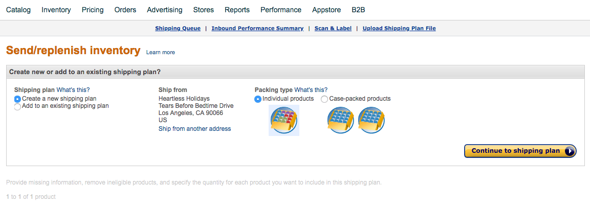Image resolution: width=590 pixels, height=207 pixels.
Task: Open the Reports menu
Action: click(237, 10)
